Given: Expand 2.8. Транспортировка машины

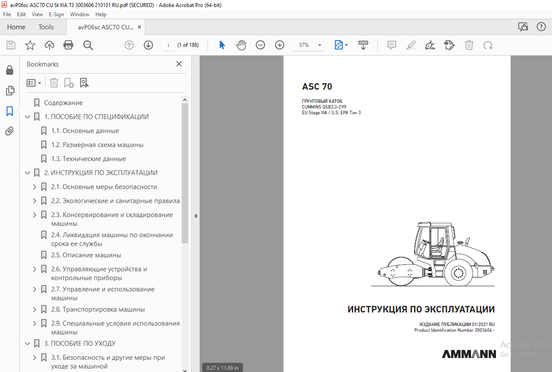Looking at the screenshot, I should (x=35, y=309).
